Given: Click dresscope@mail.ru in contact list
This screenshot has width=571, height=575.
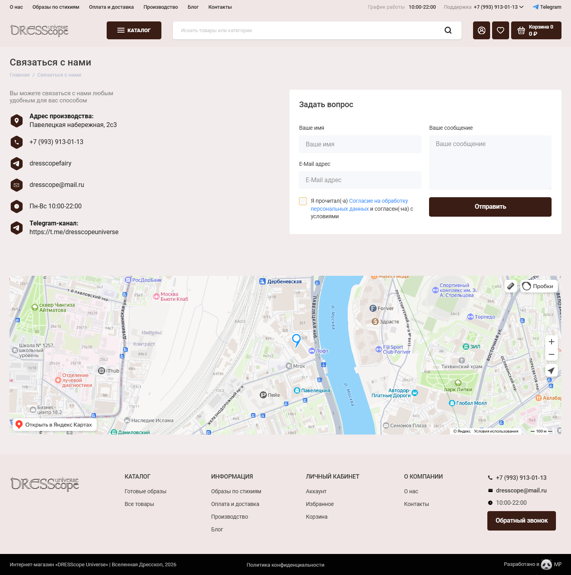Looking at the screenshot, I should [x=57, y=185].
